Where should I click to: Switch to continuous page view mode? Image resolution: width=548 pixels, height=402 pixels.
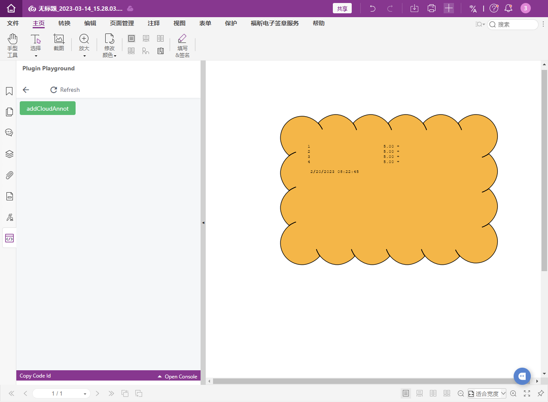click(x=419, y=393)
